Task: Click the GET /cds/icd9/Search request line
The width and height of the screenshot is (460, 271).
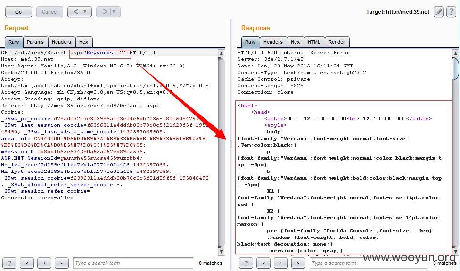Action: tap(78, 53)
